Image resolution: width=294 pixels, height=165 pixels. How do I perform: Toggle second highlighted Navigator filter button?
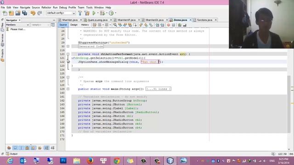[21, 148]
